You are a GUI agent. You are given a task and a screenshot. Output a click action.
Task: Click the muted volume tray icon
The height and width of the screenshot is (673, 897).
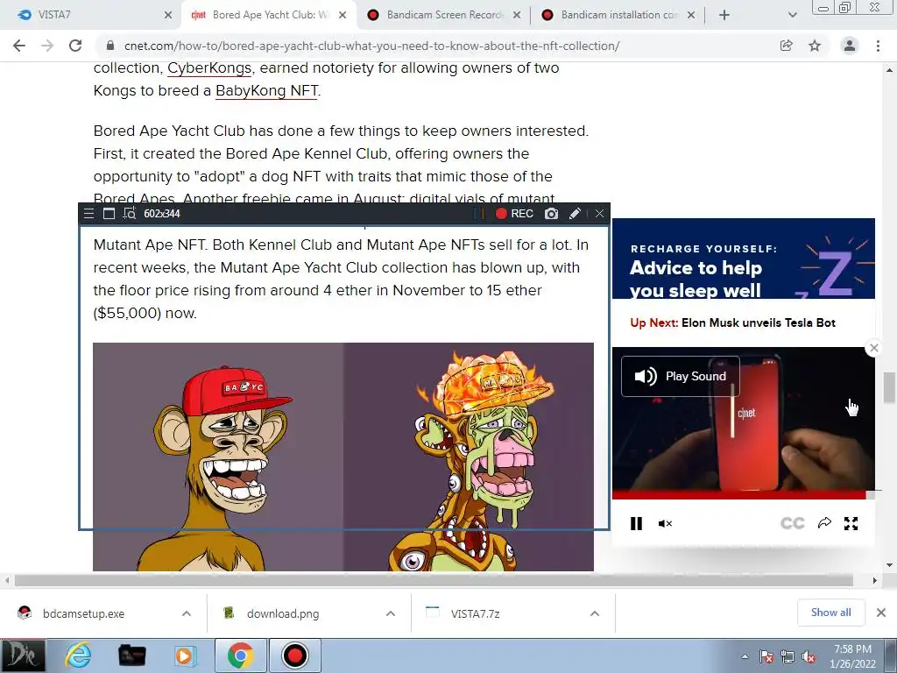tap(809, 657)
